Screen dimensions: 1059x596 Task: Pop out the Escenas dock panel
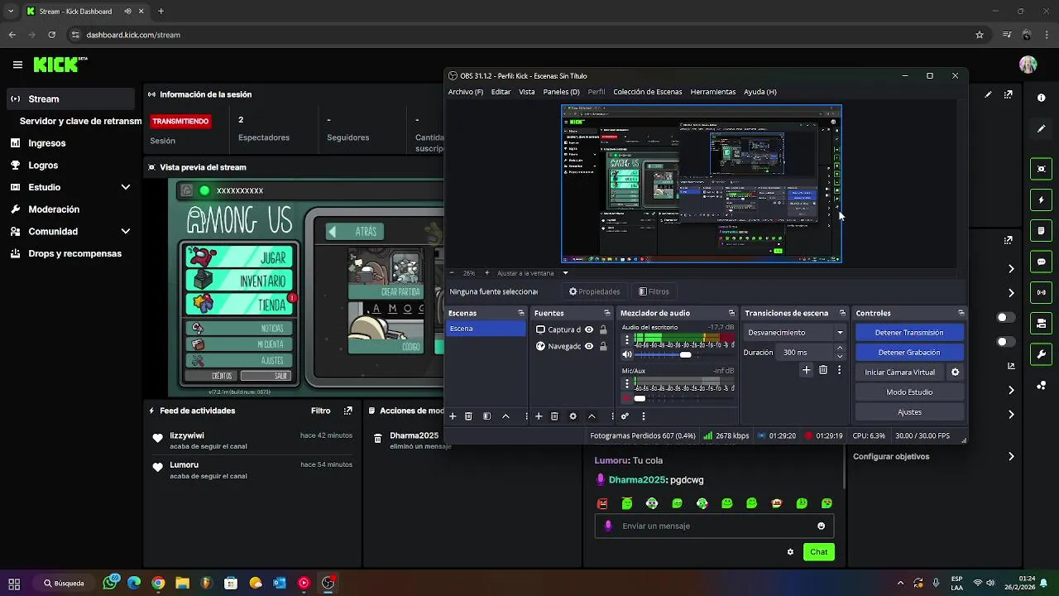click(x=521, y=313)
